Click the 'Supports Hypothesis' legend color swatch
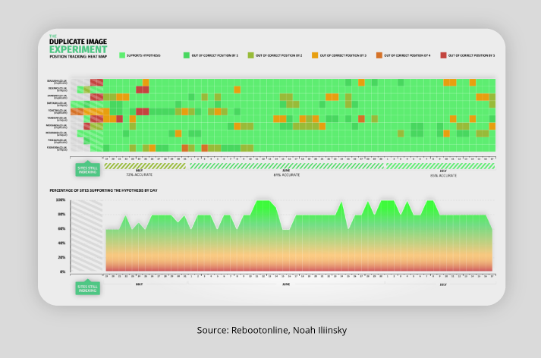This screenshot has height=358, width=541. 122,55
